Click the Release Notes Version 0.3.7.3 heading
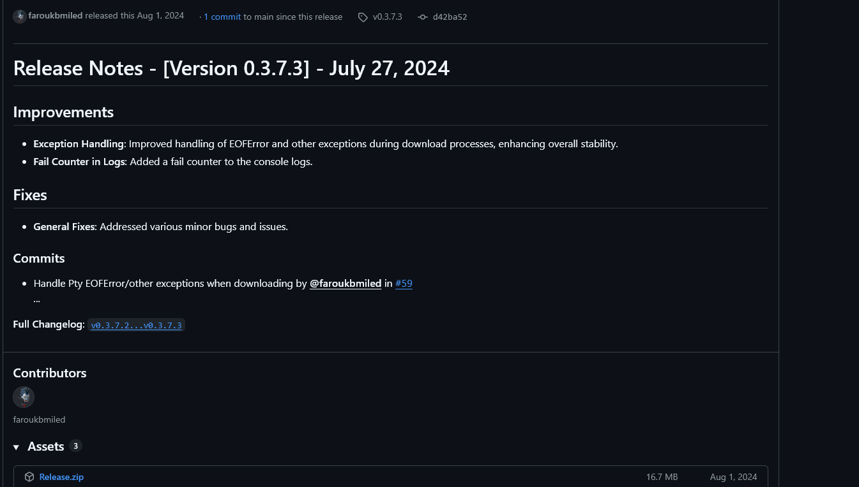The height and width of the screenshot is (487, 859). pos(231,68)
